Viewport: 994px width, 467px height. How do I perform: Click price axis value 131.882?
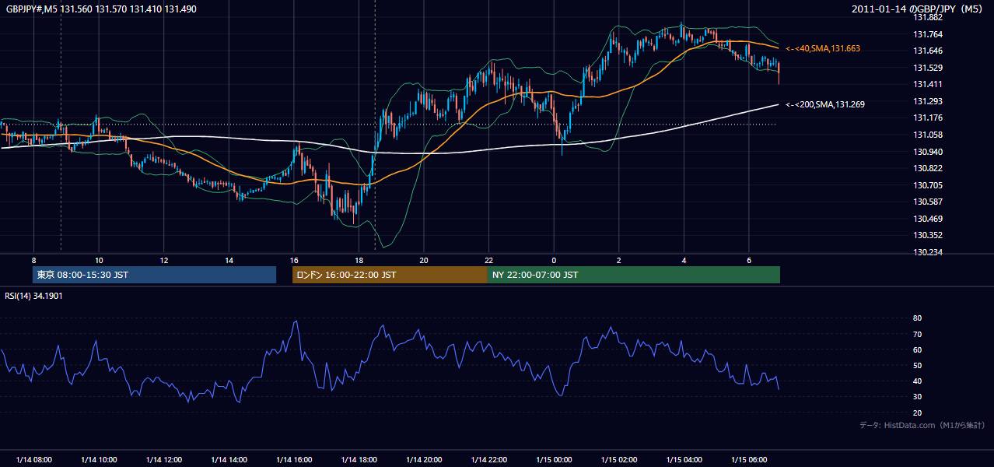point(927,18)
